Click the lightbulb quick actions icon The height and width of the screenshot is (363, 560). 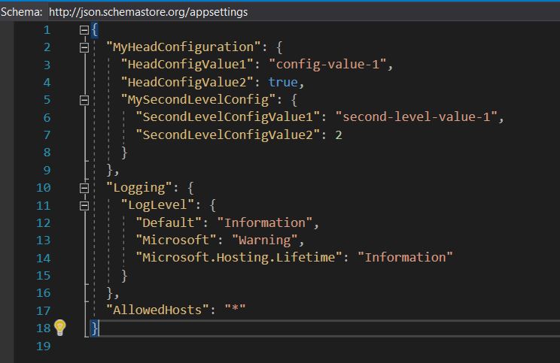click(x=60, y=328)
